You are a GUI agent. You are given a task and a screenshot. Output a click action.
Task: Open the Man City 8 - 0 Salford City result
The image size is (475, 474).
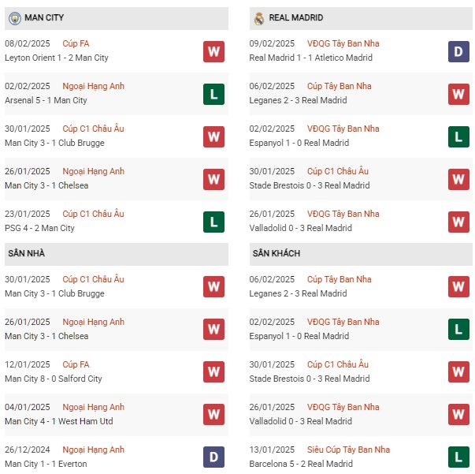54,379
